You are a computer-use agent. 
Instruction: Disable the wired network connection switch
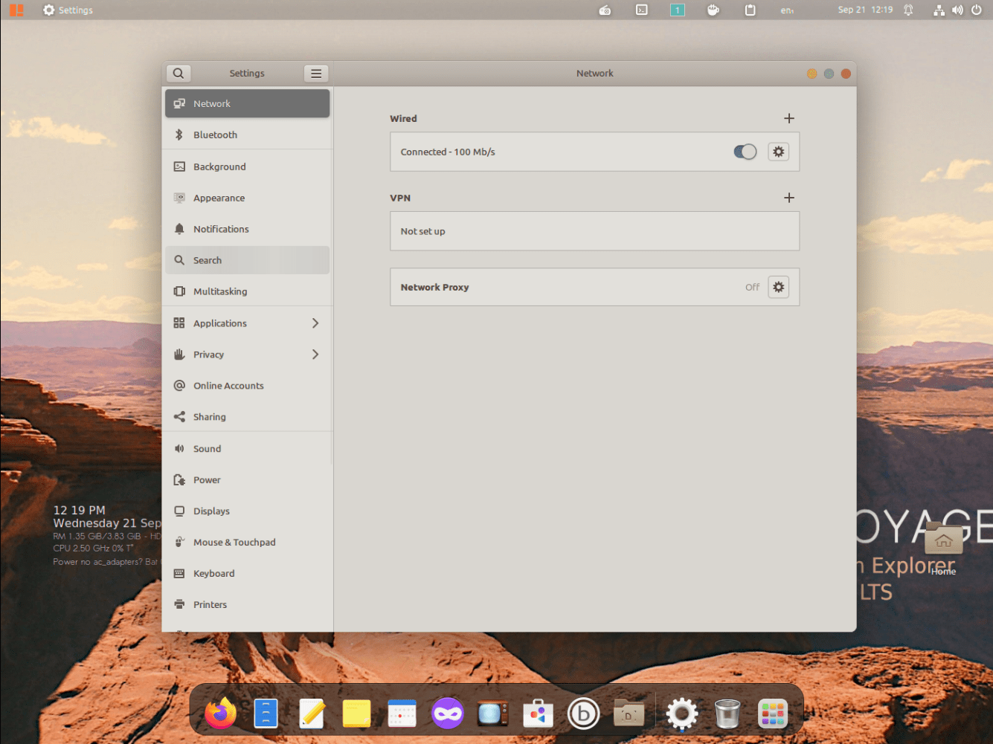pos(745,151)
